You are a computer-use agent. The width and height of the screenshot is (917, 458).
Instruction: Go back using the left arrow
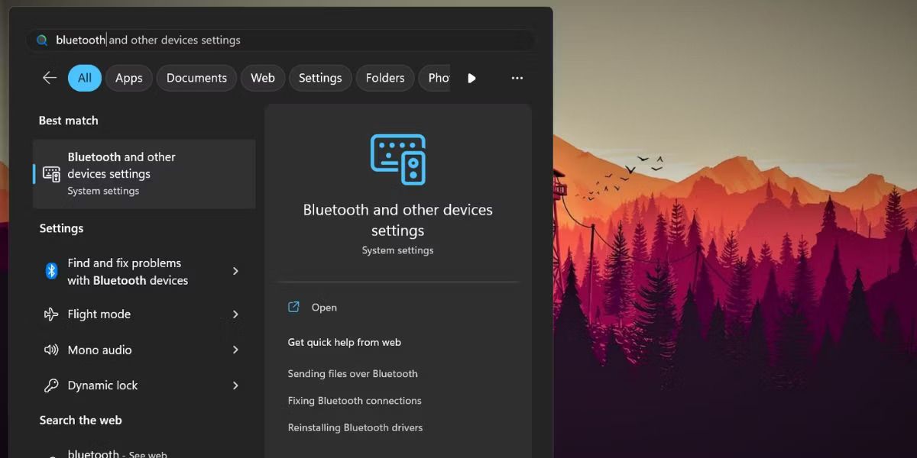pos(50,78)
